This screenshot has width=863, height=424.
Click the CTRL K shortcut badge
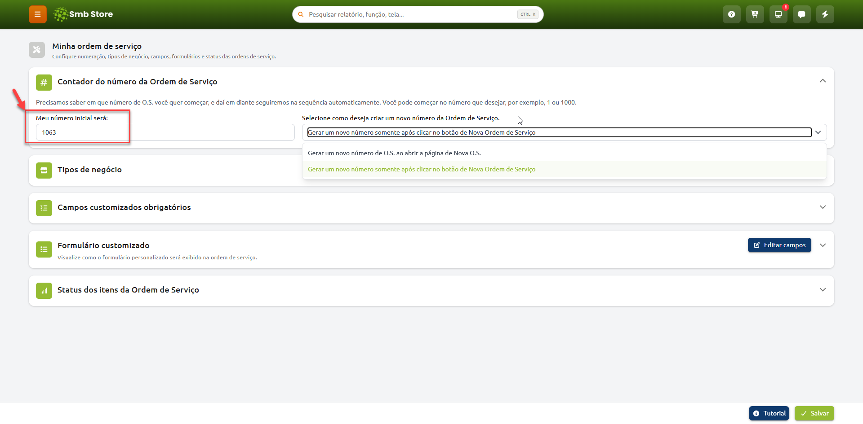click(528, 14)
